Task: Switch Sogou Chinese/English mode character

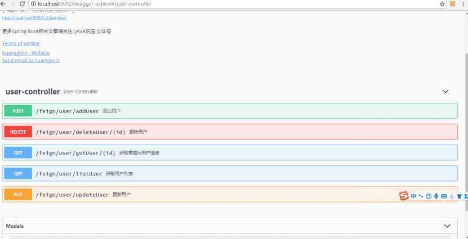Action: 413,196
